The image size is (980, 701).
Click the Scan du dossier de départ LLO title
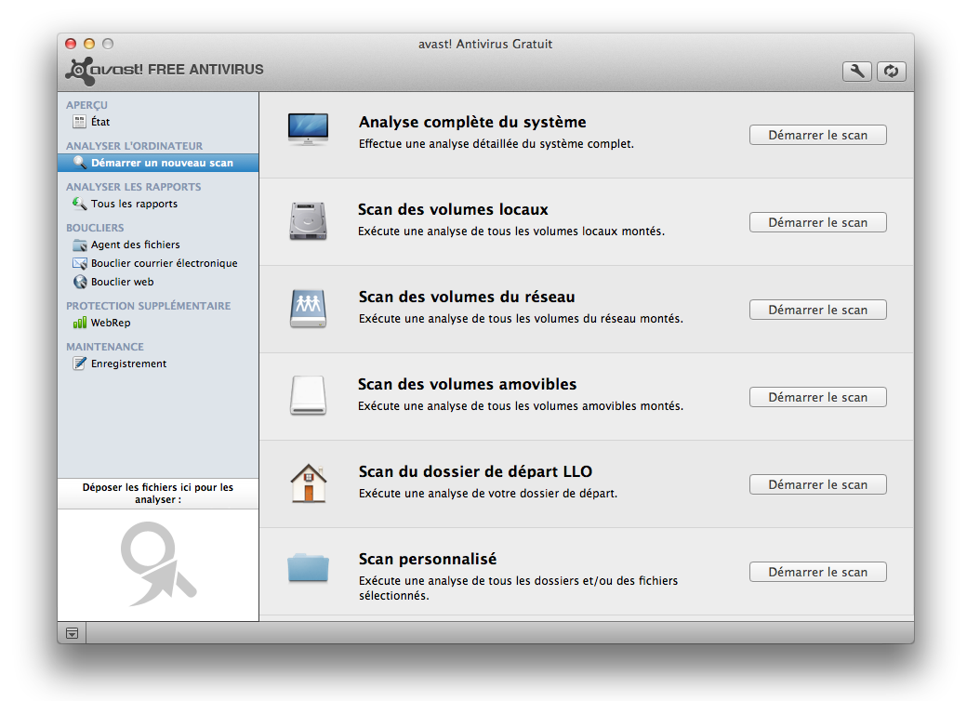pos(476,471)
